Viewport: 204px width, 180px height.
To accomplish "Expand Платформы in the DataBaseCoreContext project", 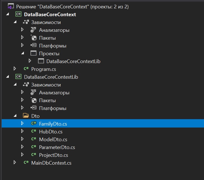I will coord(22,45).
